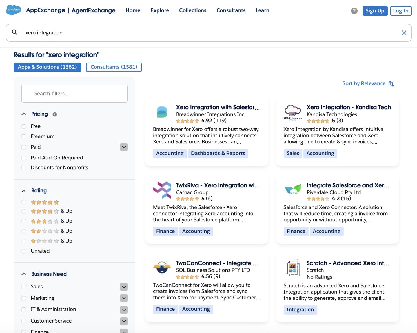Check the Free pricing filter
The image size is (417, 333).
pos(24,126)
